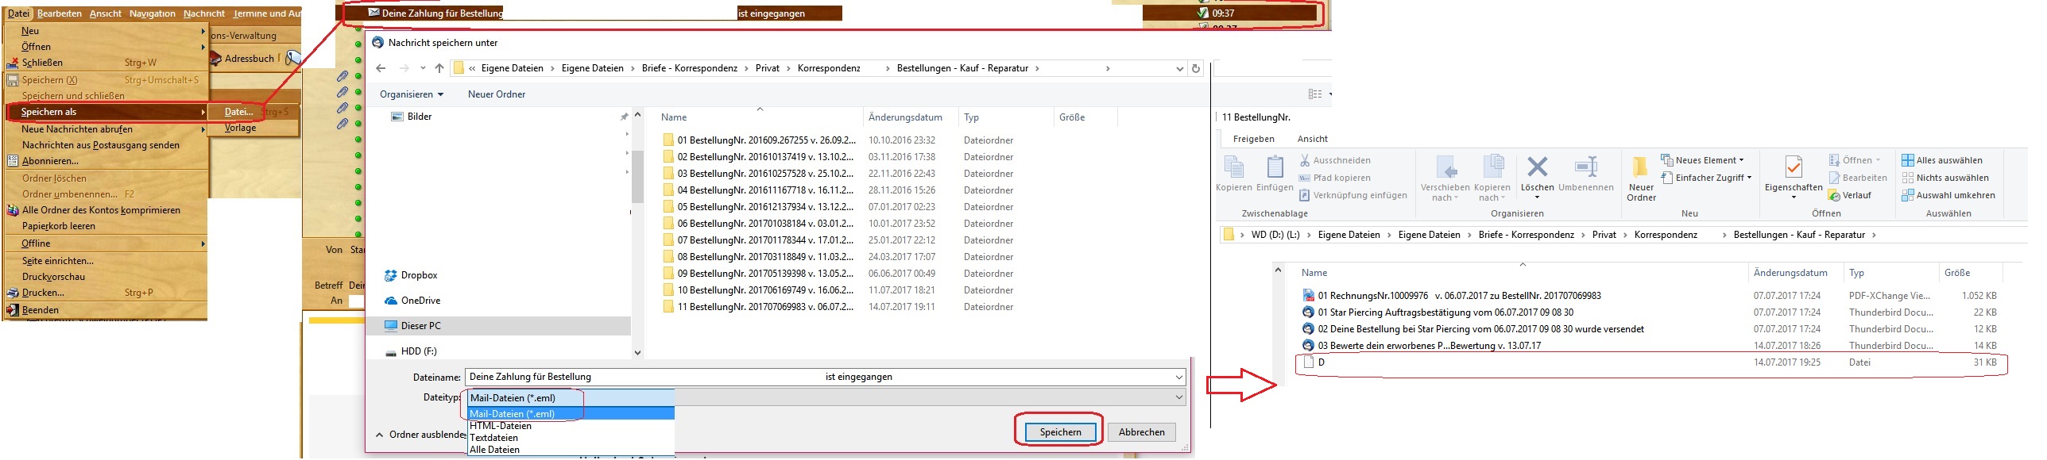2047x460 pixels.
Task: Open the Dateityp combo box
Action: (x=825, y=397)
